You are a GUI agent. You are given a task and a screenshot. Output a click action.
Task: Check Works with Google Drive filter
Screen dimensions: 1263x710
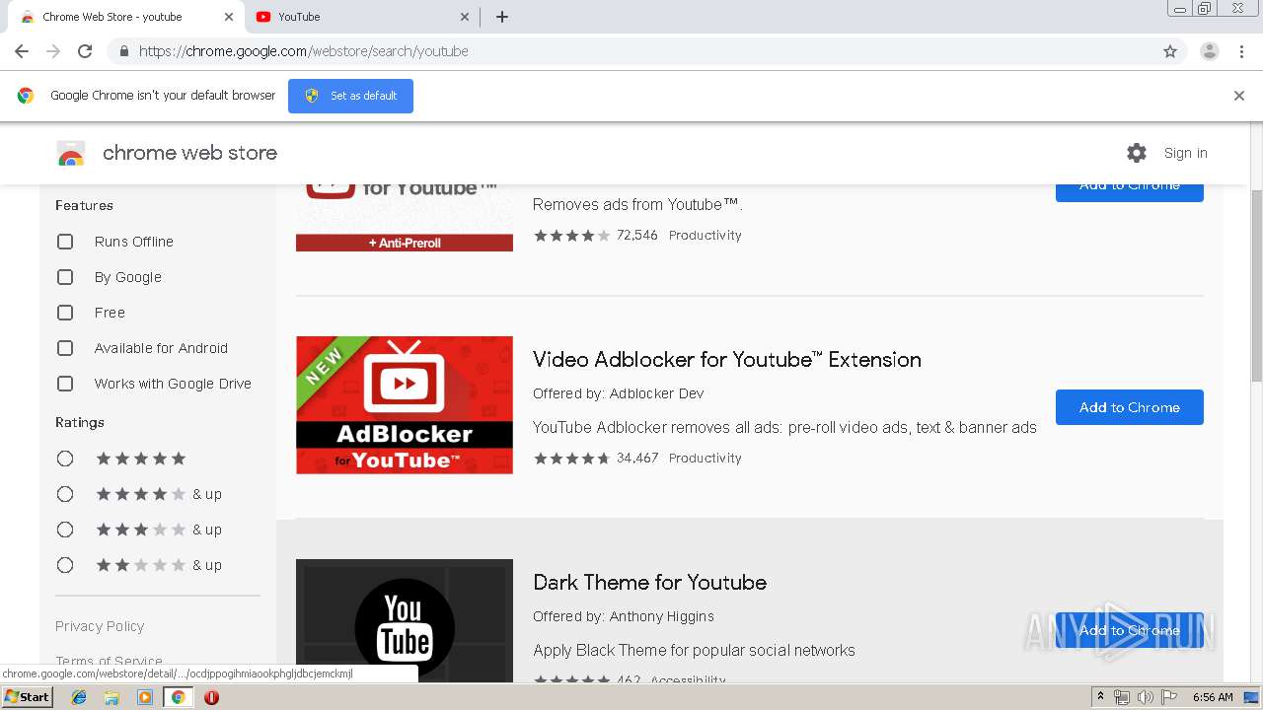click(x=65, y=384)
